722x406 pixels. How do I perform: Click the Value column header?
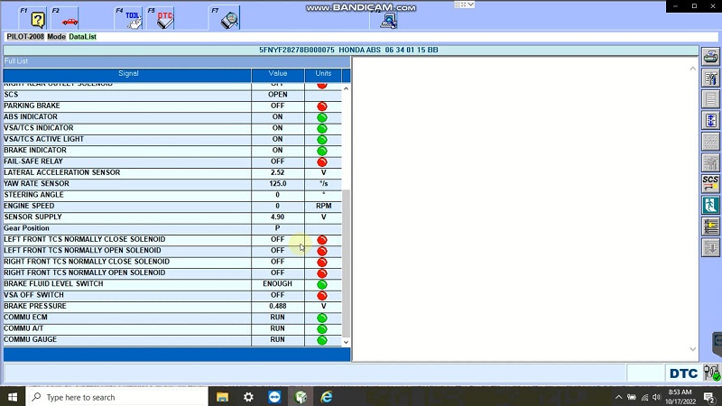tap(278, 74)
